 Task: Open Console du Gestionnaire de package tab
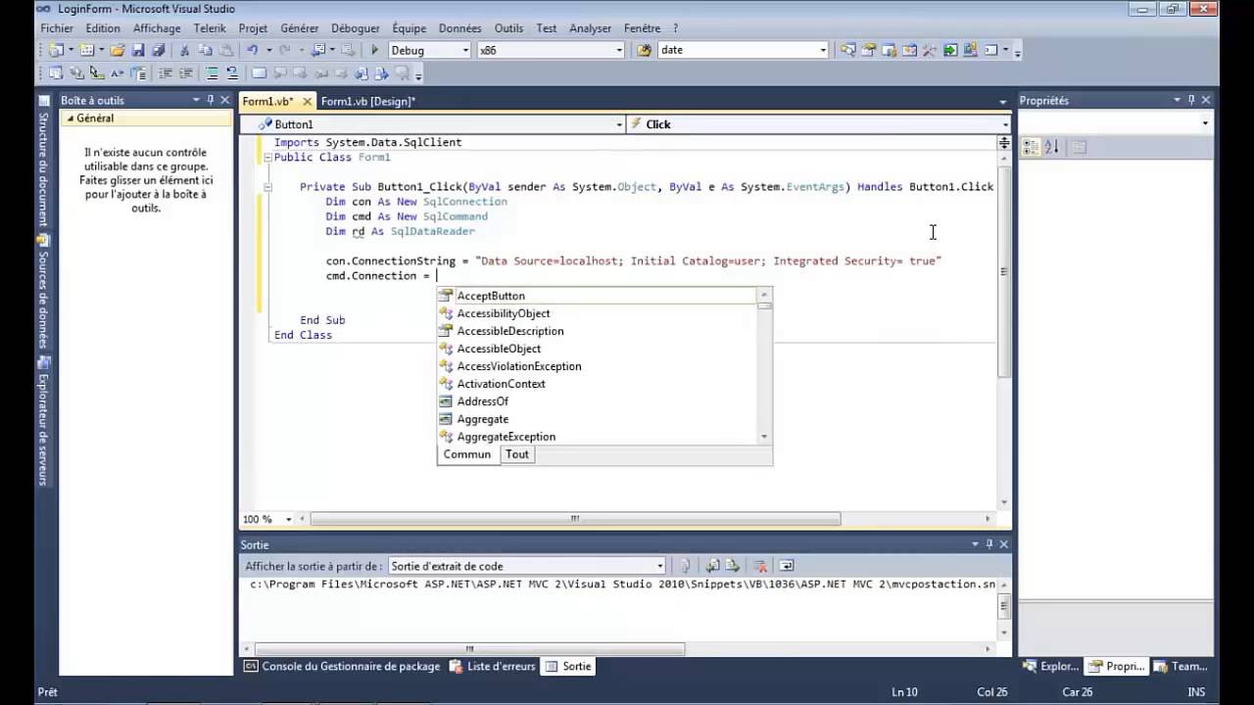[342, 666]
